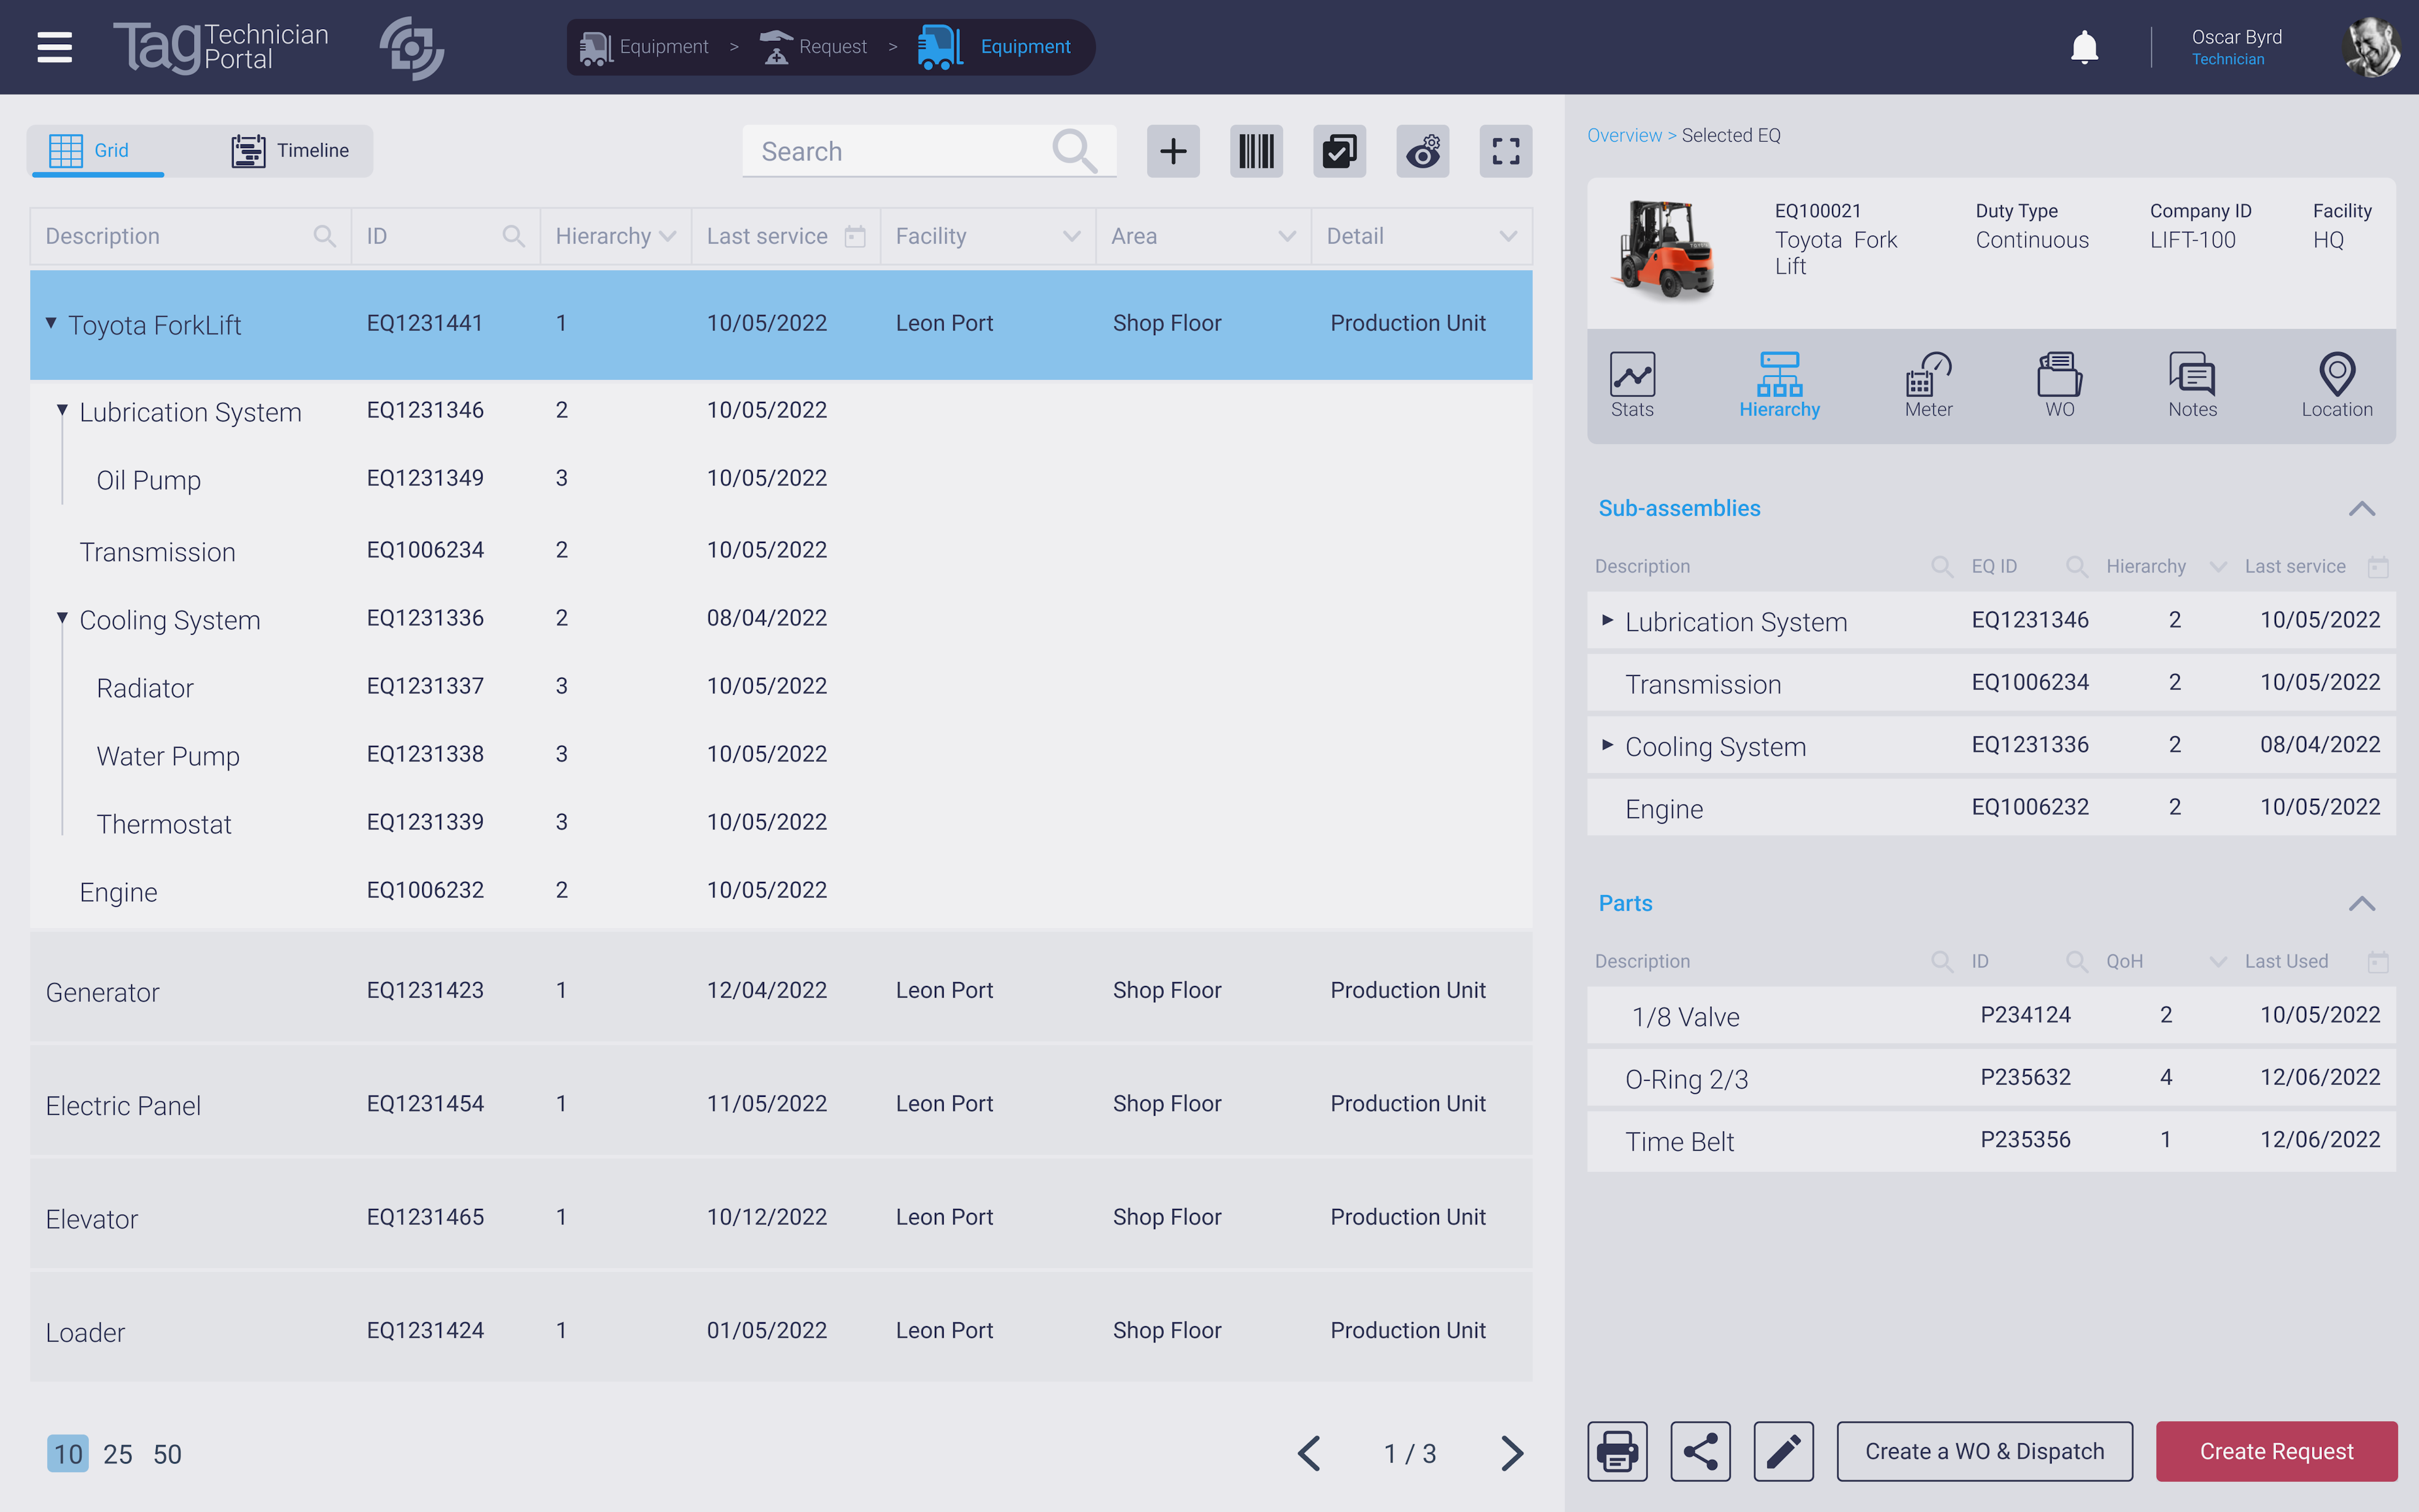Collapse the Parts section
Screen dimensions: 2419x1512
point(2365,902)
